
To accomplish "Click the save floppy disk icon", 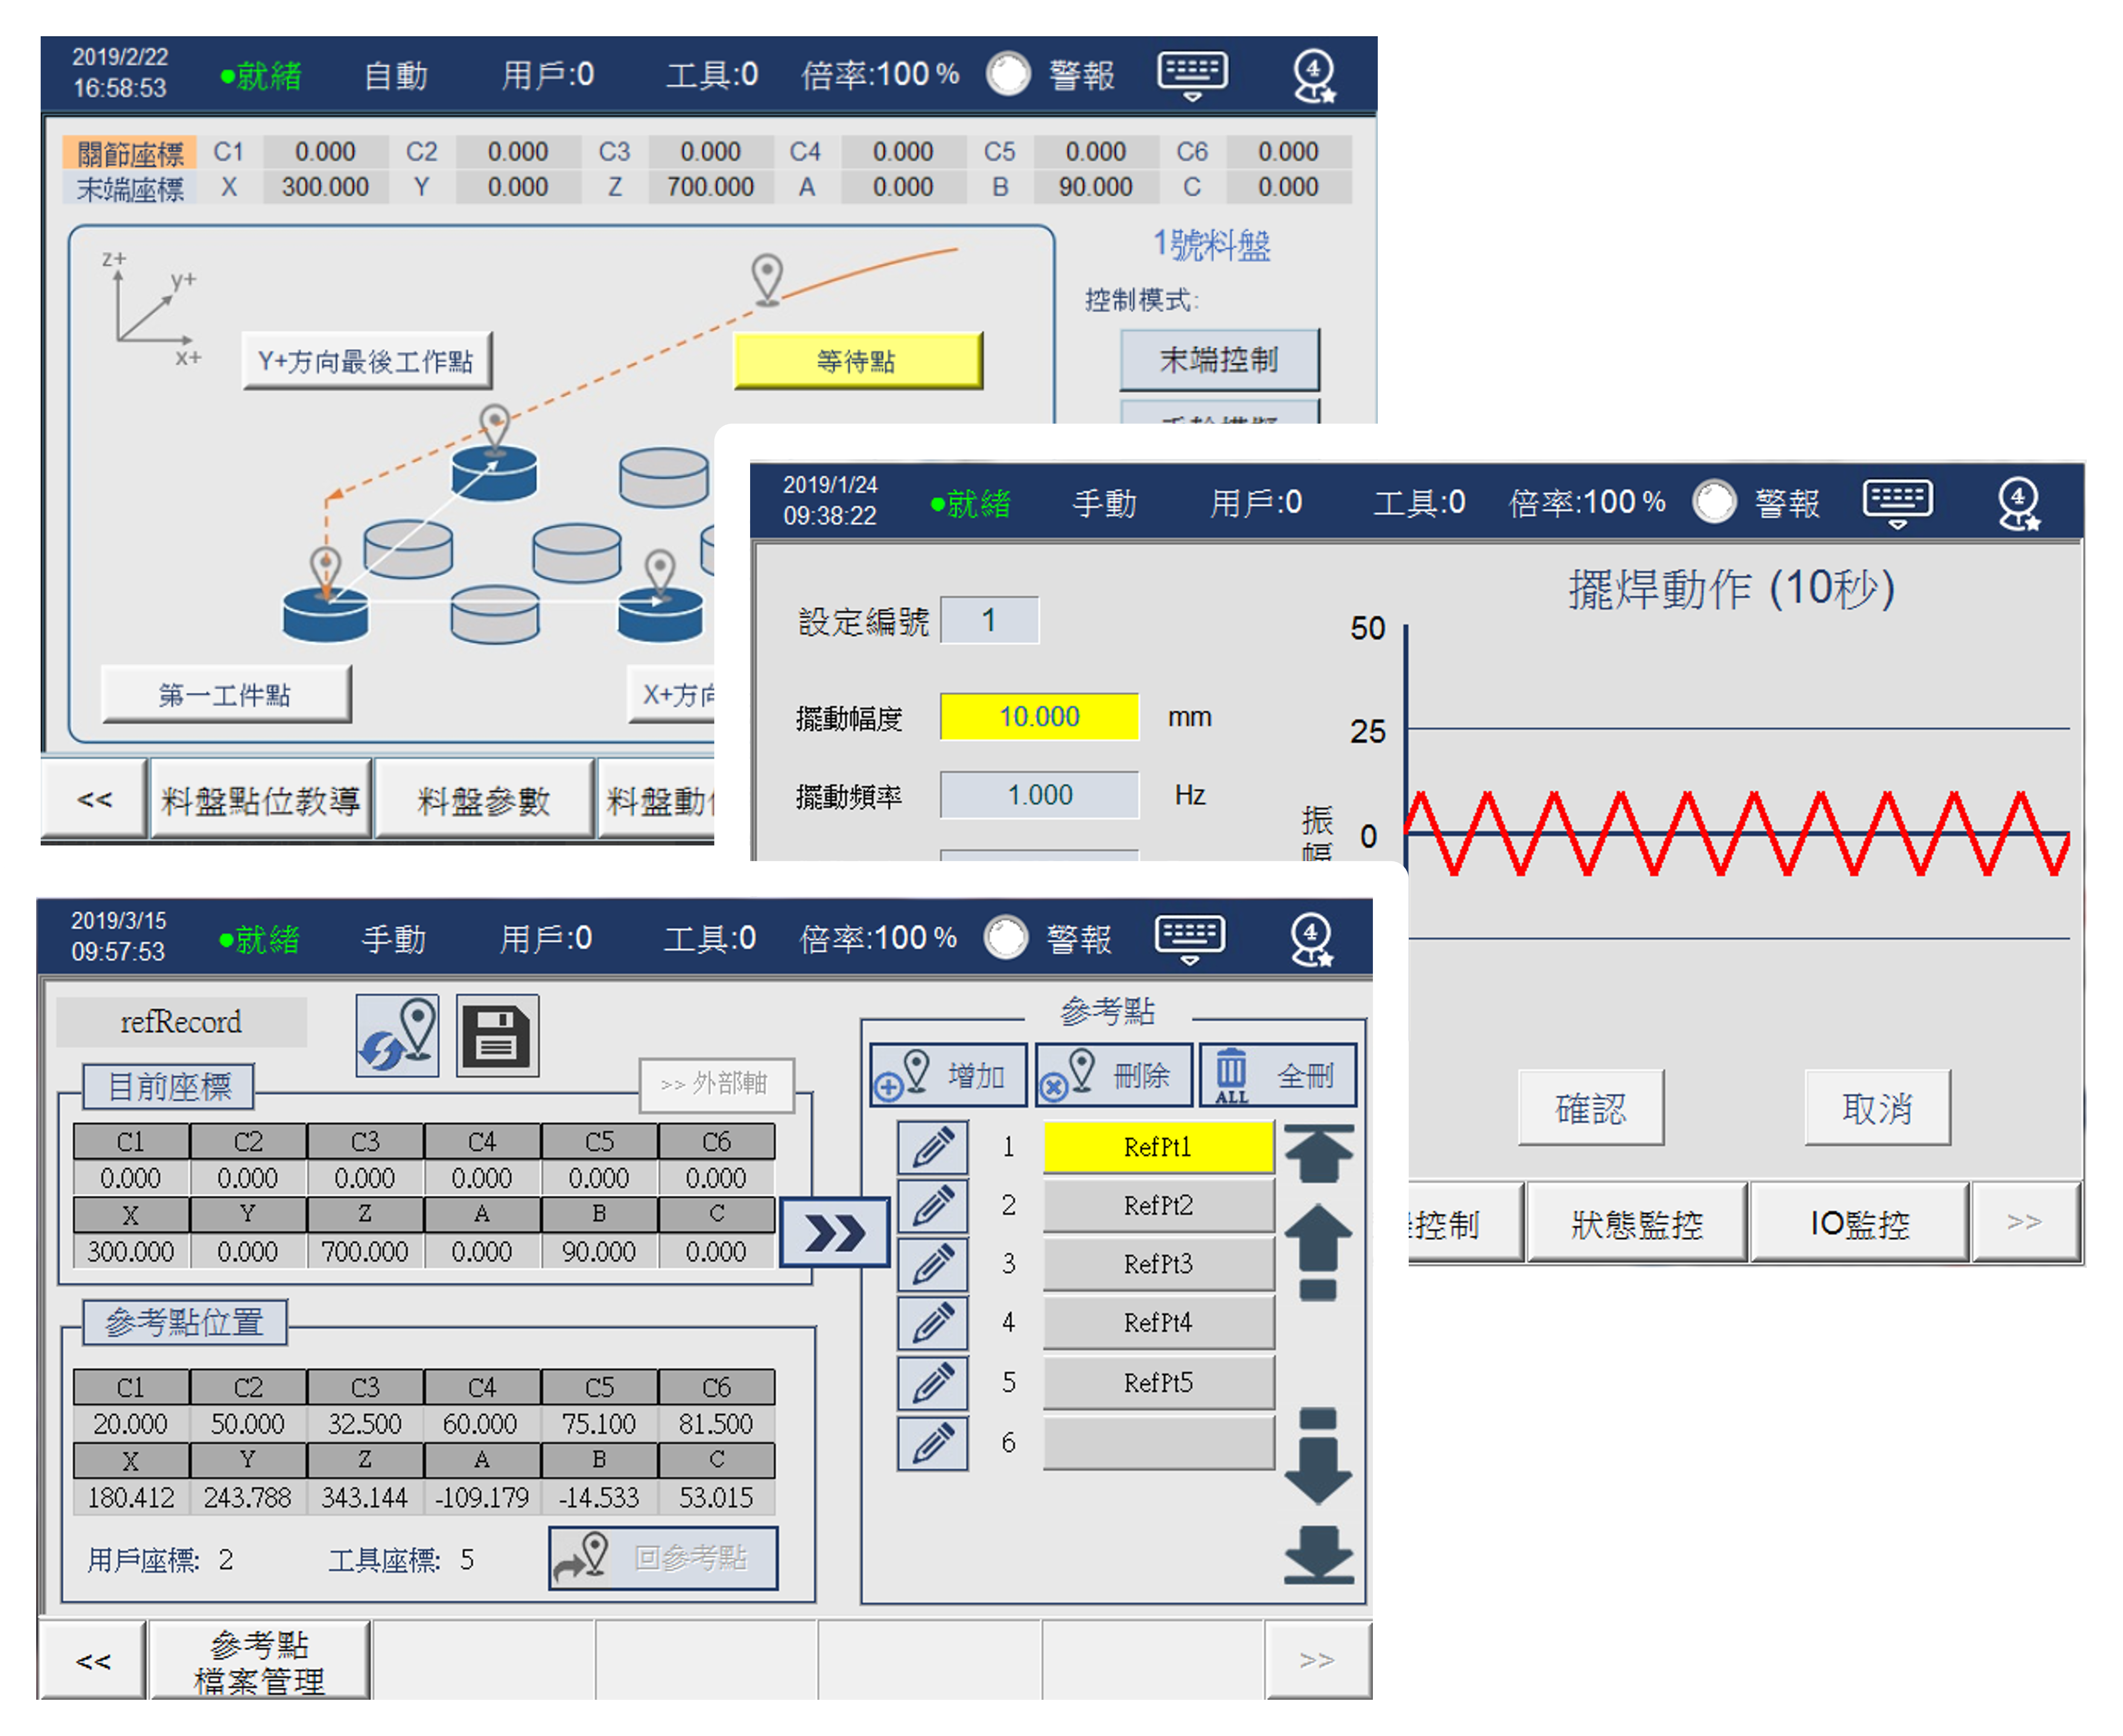I will (497, 1035).
